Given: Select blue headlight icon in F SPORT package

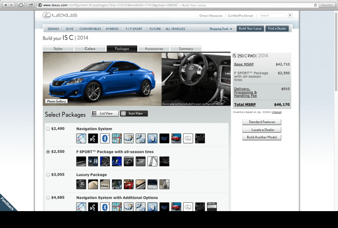Looking at the screenshot, I should 117,161.
